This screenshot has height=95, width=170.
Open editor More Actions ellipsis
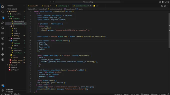tap(167, 6)
